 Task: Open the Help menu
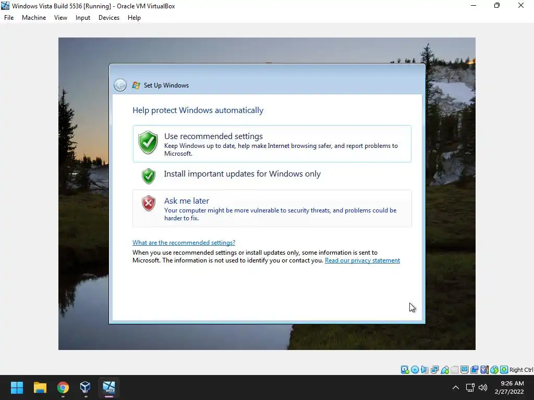[134, 18]
